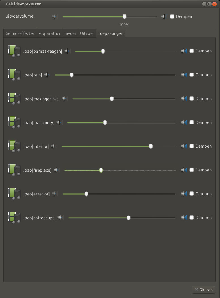The width and height of the screenshot is (220, 298).
Task: Click the loud speaker icon in libao[makingdrinks] row
Action: pos(184,99)
